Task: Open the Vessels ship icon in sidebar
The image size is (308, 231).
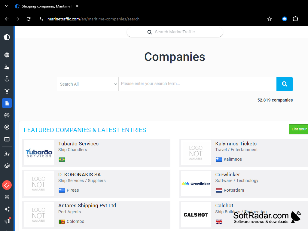Action: pos(7,67)
